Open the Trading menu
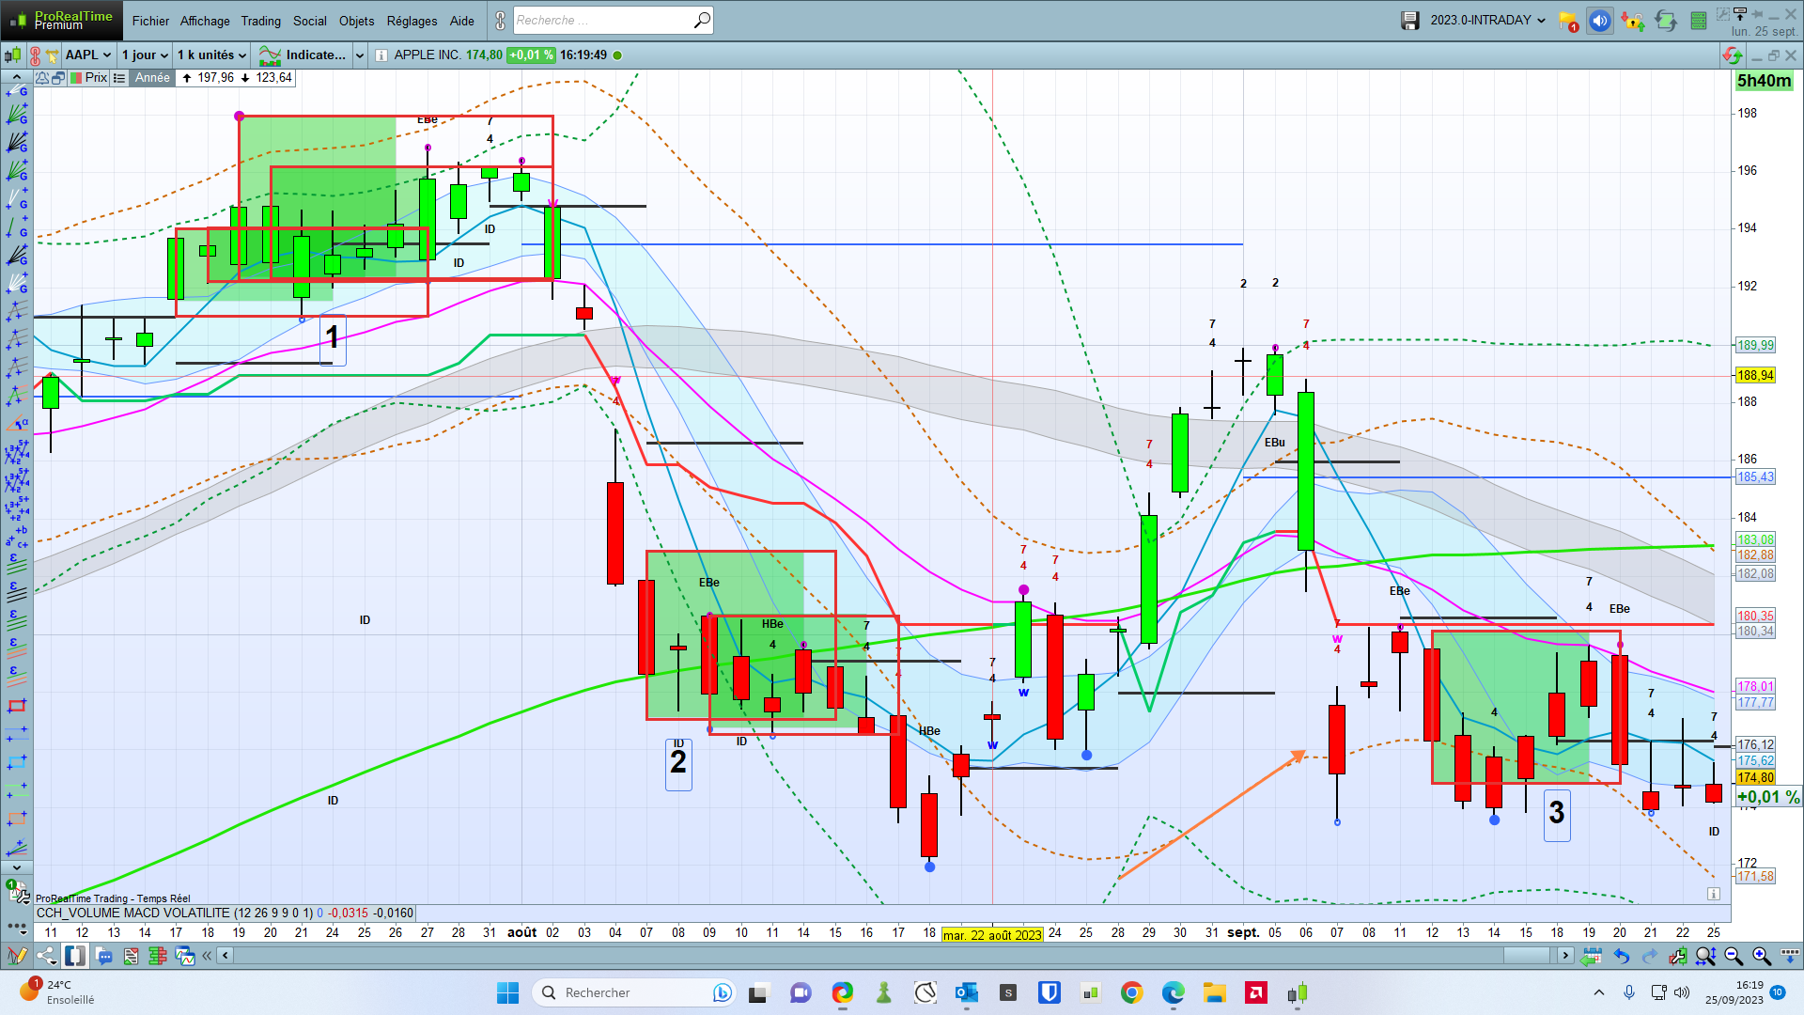The height and width of the screenshot is (1015, 1804). [x=260, y=21]
